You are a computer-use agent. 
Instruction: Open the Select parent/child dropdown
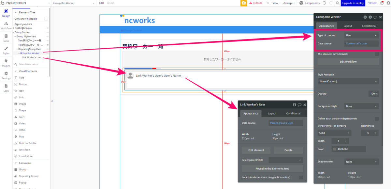tap(286, 160)
